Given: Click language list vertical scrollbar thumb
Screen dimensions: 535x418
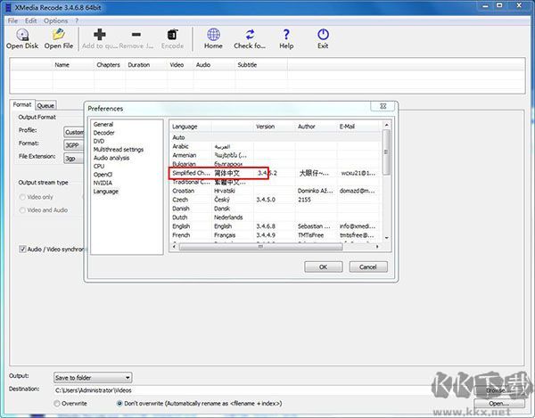Looking at the screenshot, I should click(x=386, y=152).
